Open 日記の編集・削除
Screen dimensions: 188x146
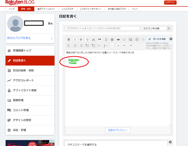pos(30,70)
